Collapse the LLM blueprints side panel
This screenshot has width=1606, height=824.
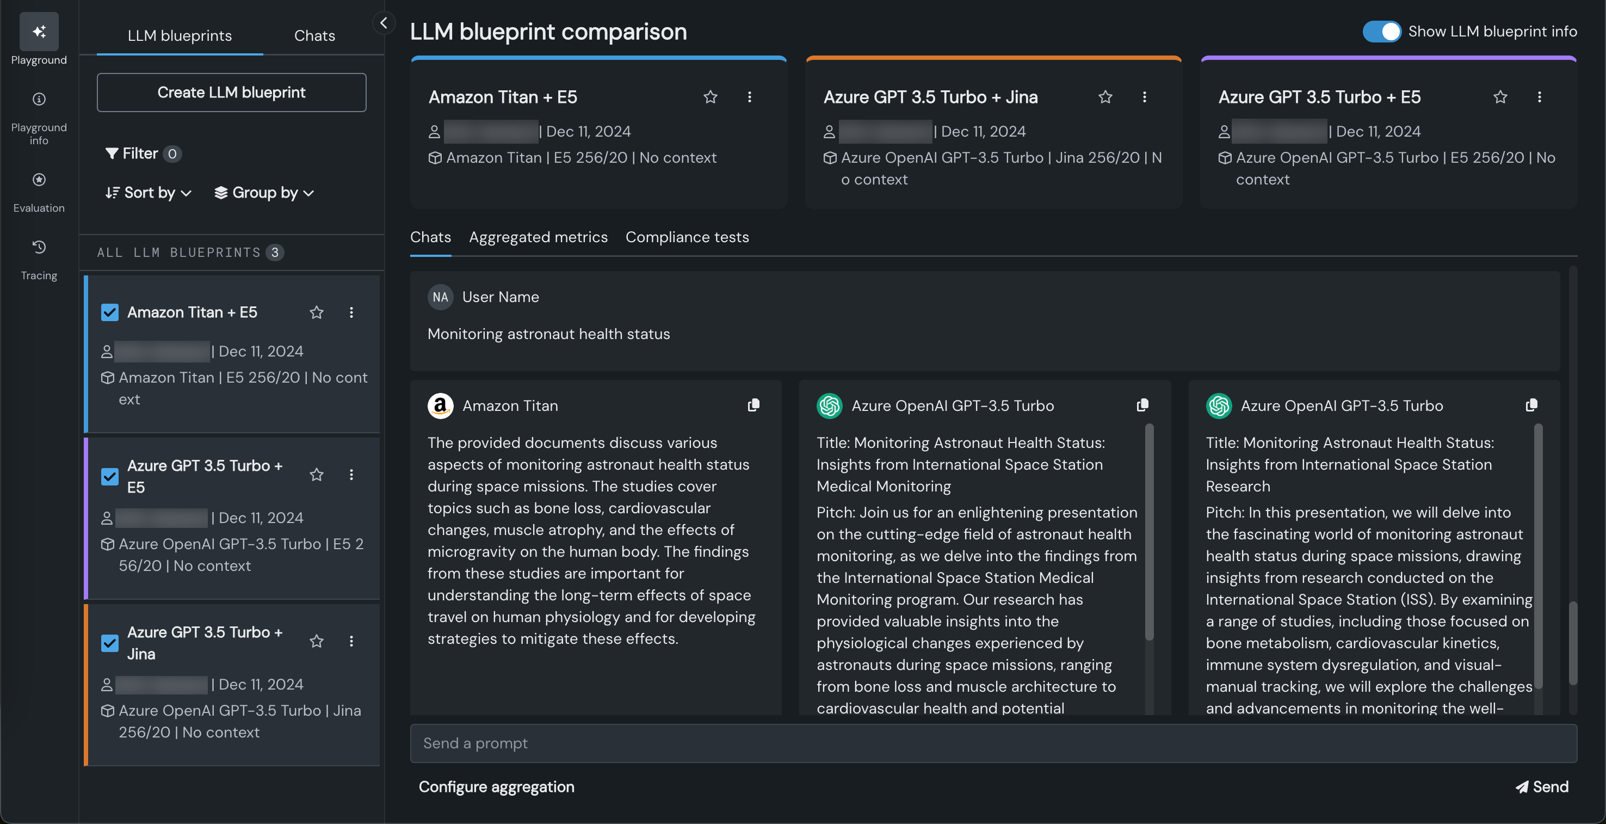pos(384,23)
